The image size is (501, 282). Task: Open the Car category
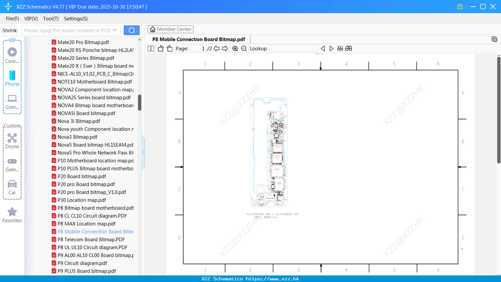pyautogui.click(x=12, y=187)
